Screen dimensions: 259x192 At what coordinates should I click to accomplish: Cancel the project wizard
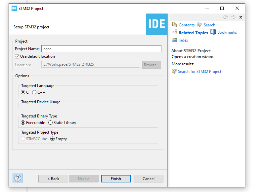click(x=148, y=179)
